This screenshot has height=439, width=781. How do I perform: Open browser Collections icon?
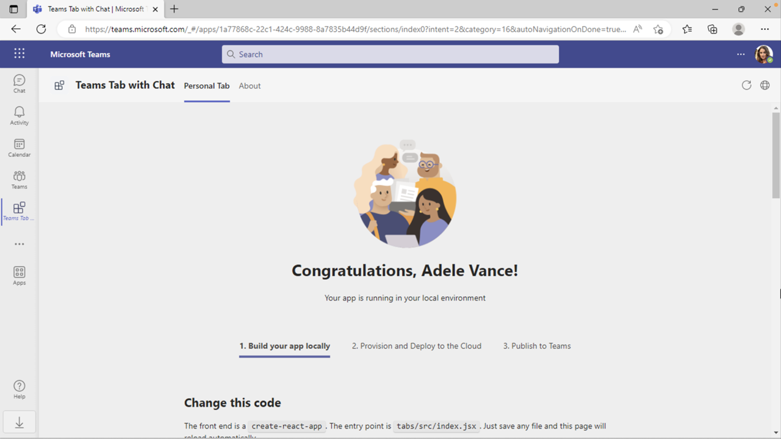(712, 29)
